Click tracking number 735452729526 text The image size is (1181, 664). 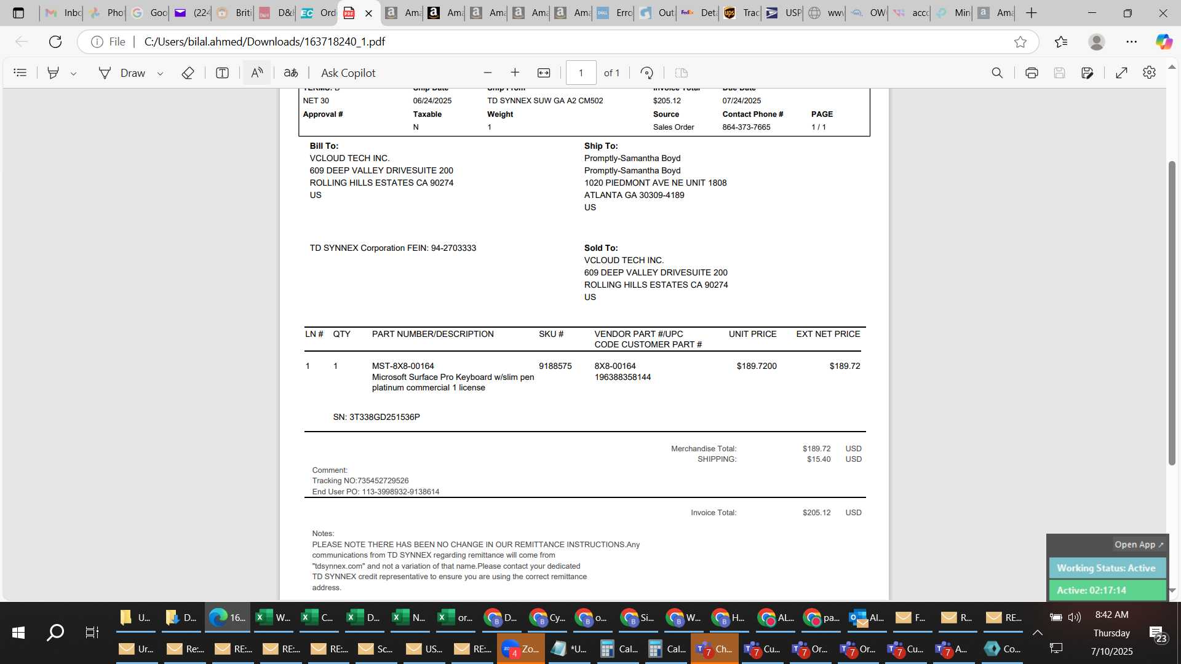(383, 481)
